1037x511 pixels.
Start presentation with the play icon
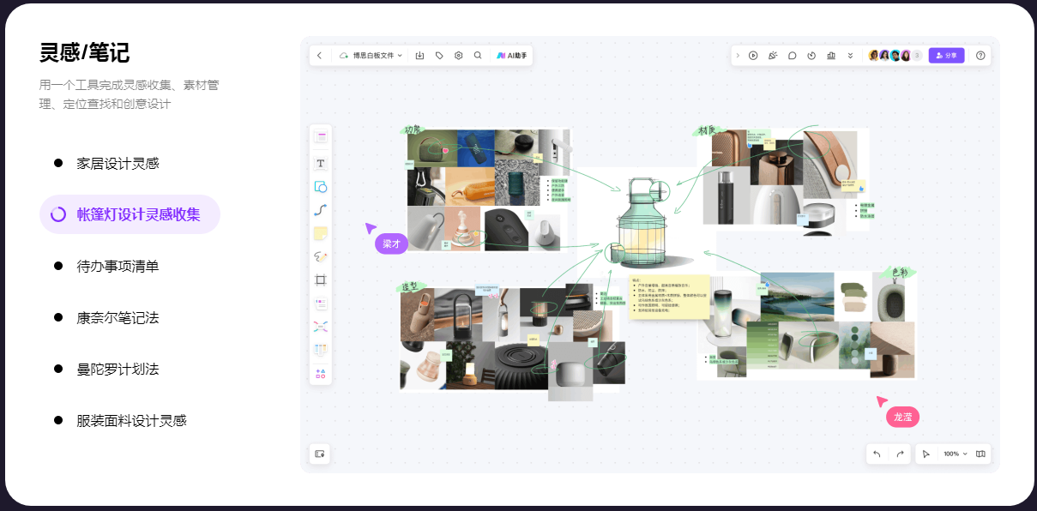tap(753, 56)
